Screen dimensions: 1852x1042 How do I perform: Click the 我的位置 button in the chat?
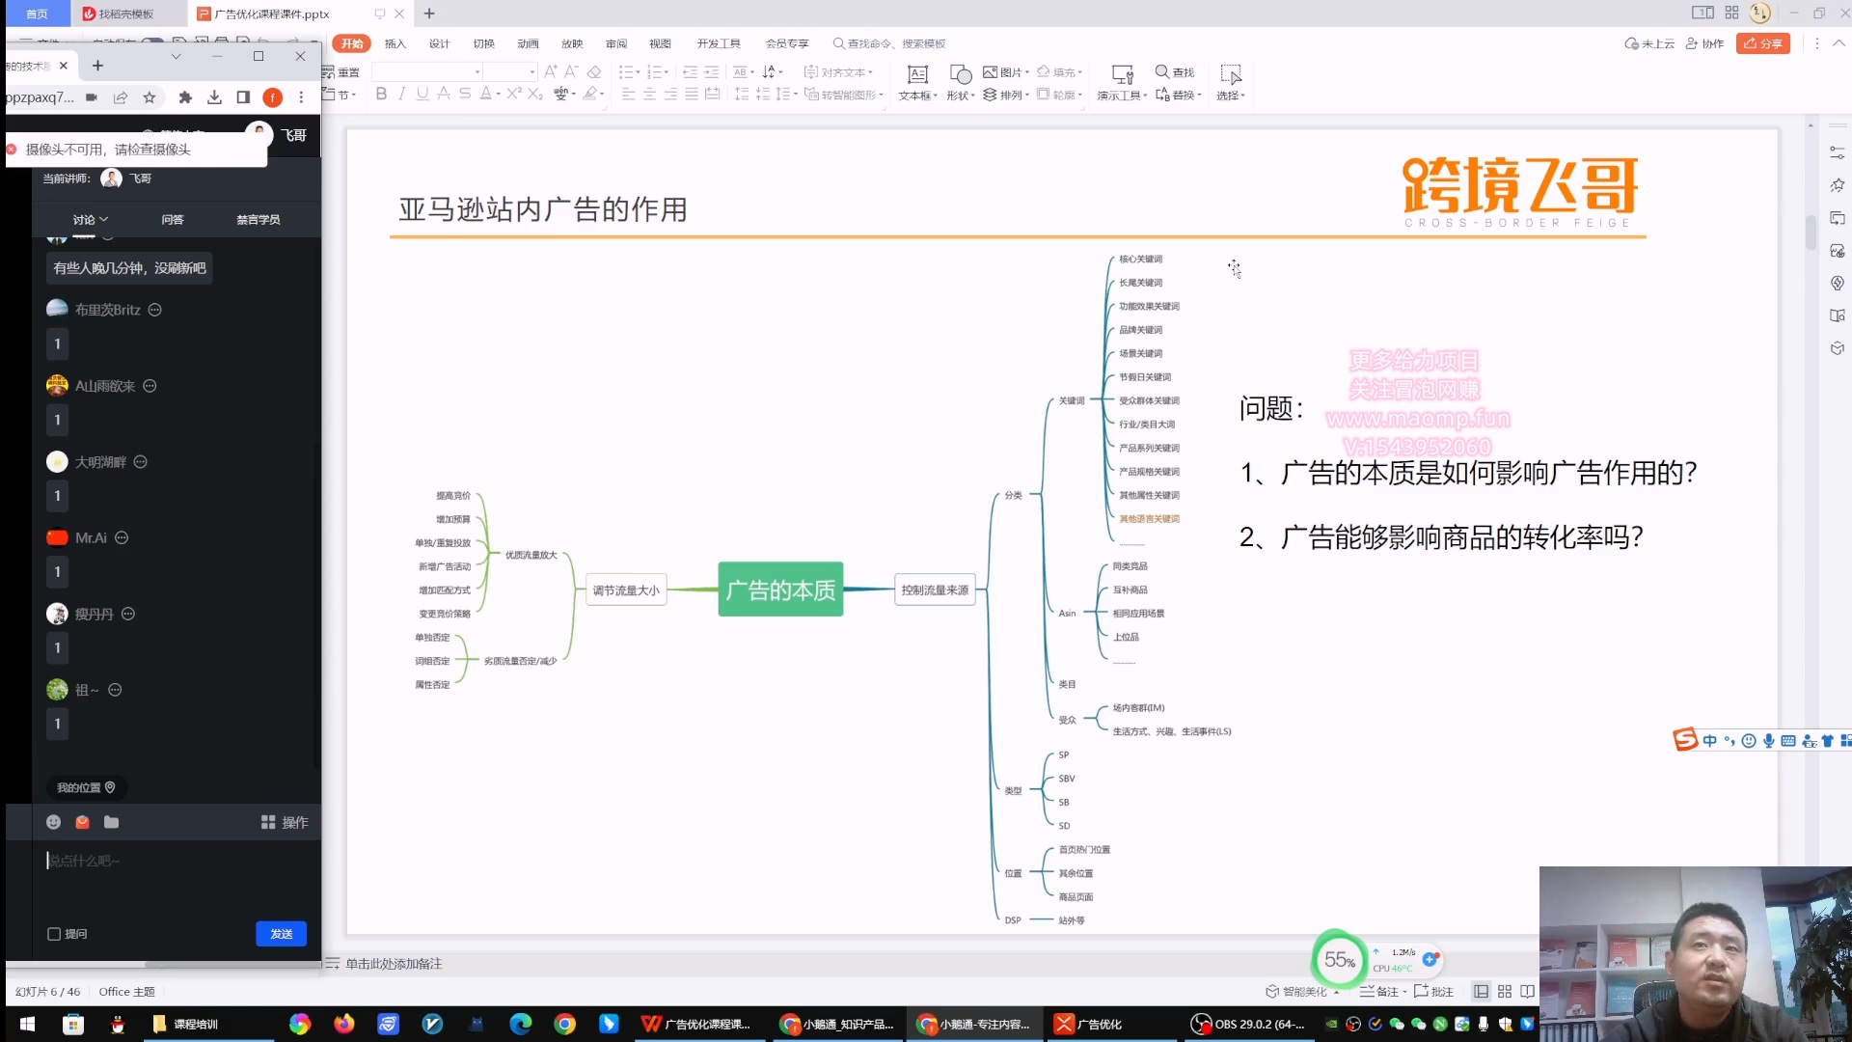click(x=86, y=788)
